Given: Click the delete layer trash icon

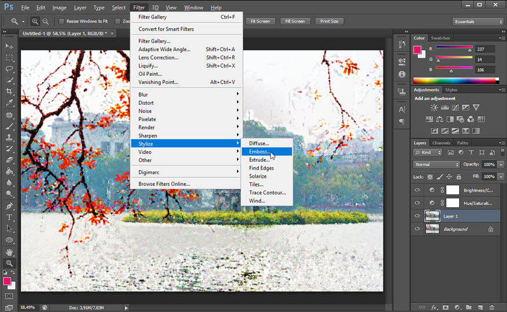Looking at the screenshot, I should (x=492, y=307).
